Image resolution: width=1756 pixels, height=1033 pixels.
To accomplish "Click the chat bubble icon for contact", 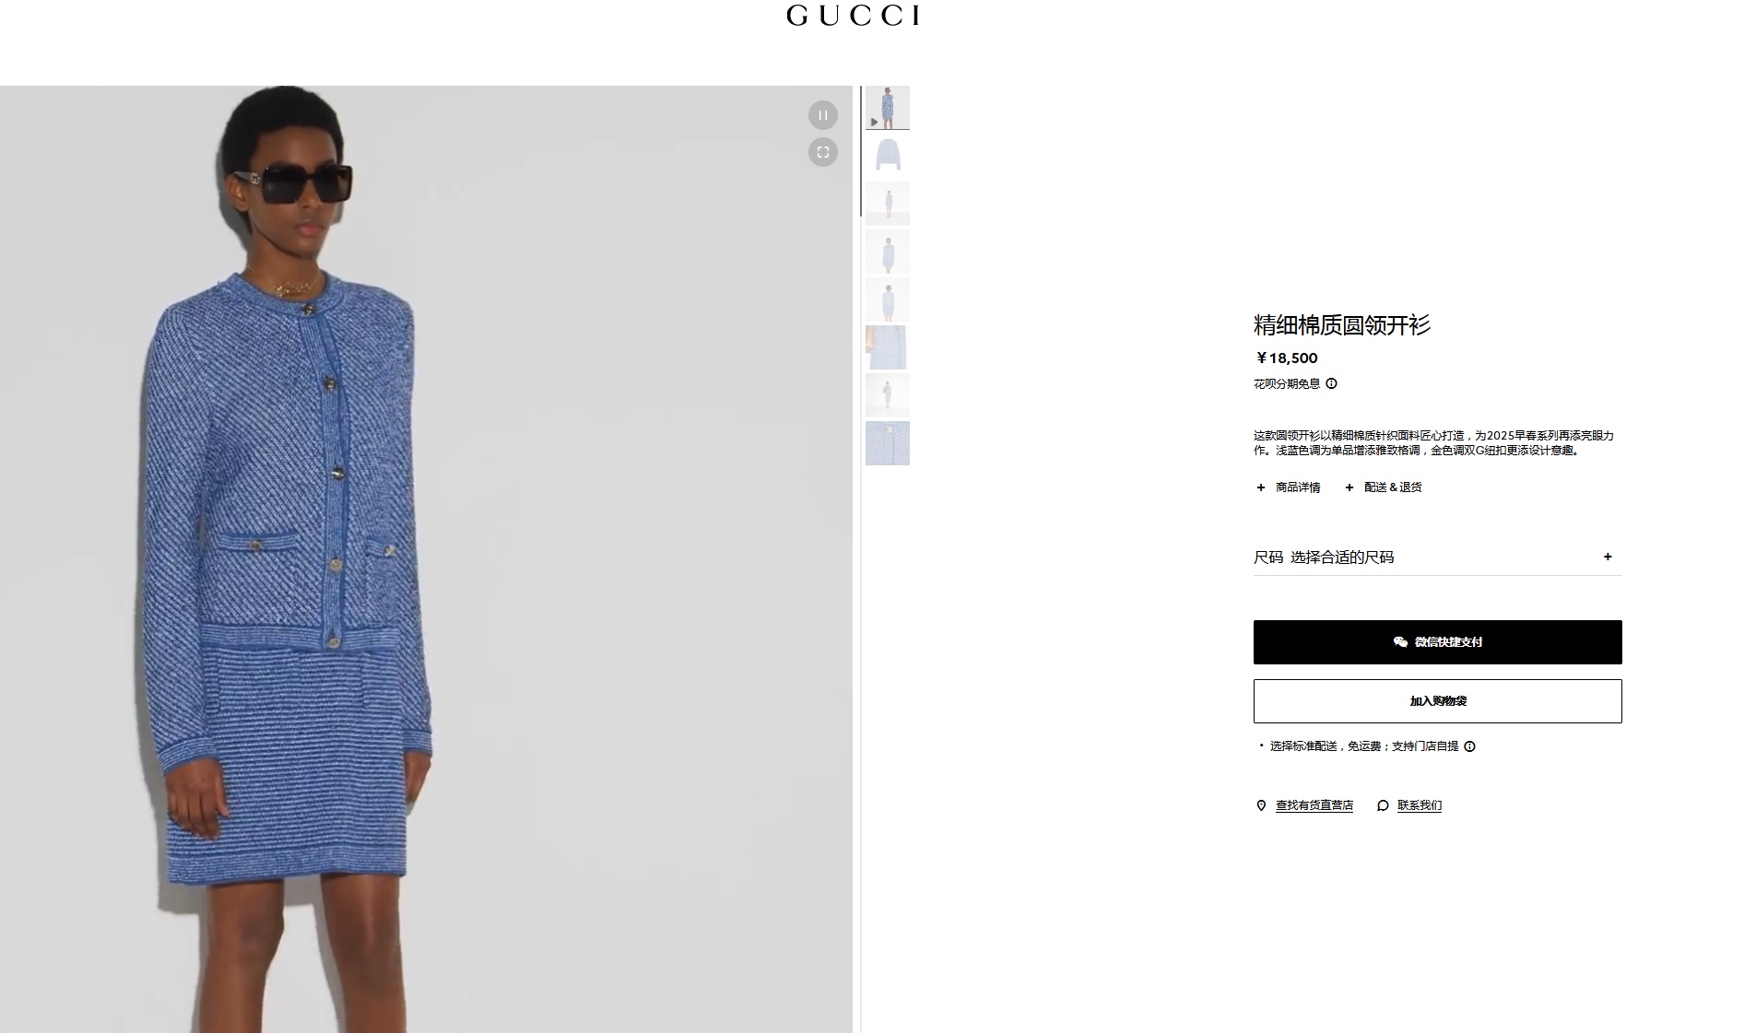I will [x=1383, y=805].
